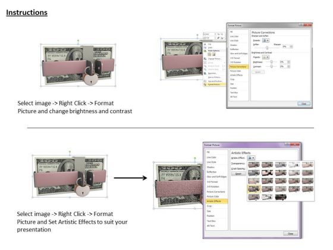The image size is (333, 250).
Task: Click Reset in the Artistic Effects pane
Action: (x=238, y=174)
